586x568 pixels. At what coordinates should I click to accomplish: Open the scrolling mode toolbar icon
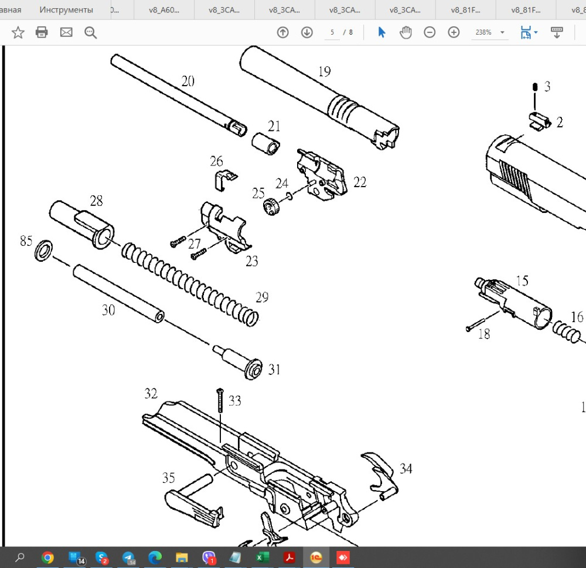coord(557,32)
